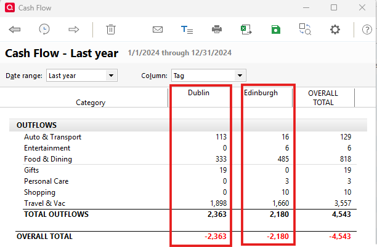Click overall Auto & Transport value 129
The width and height of the screenshot is (377, 247).
coord(346,137)
